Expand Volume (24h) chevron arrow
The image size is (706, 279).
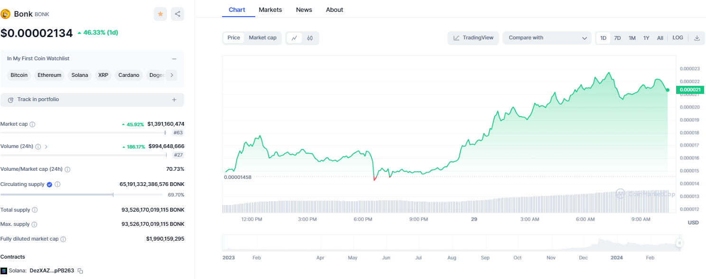pyautogui.click(x=46, y=147)
